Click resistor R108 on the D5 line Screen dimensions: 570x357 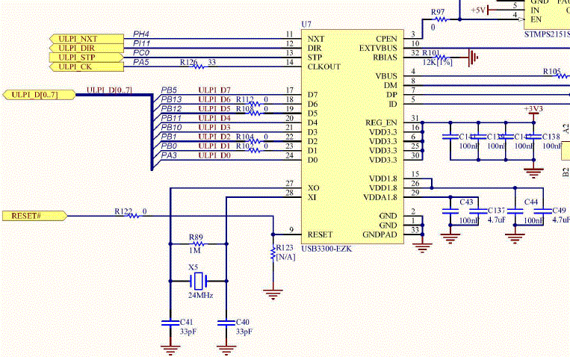pyautogui.click(x=255, y=114)
